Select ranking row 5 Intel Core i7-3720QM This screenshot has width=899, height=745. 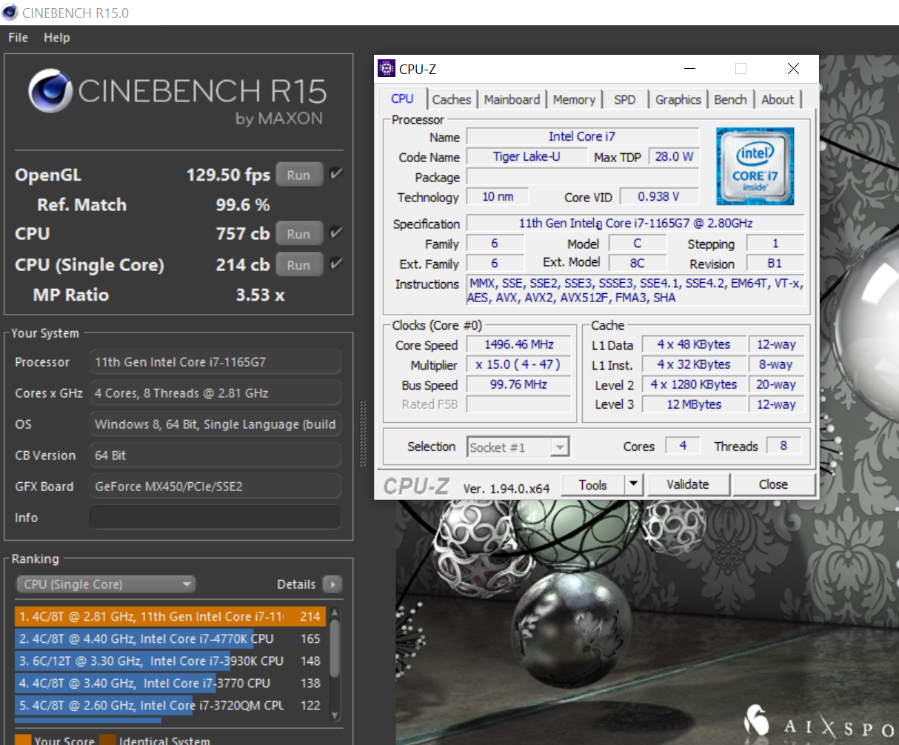tap(170, 705)
